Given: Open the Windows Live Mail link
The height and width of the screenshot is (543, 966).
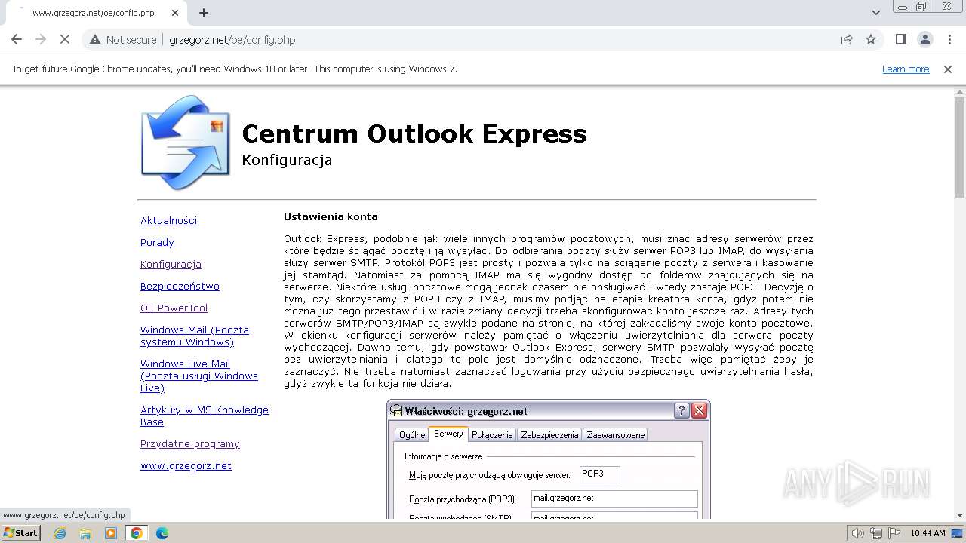Looking at the screenshot, I should [199, 376].
